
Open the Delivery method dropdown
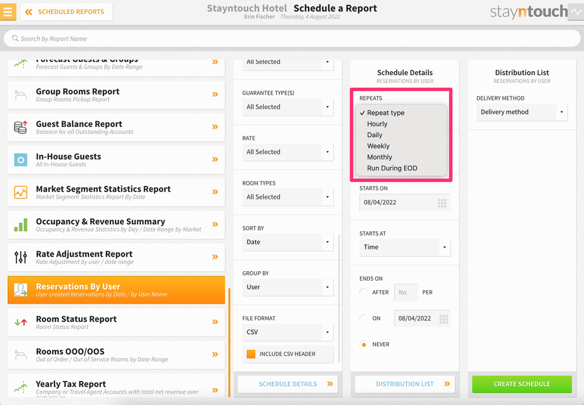point(522,112)
